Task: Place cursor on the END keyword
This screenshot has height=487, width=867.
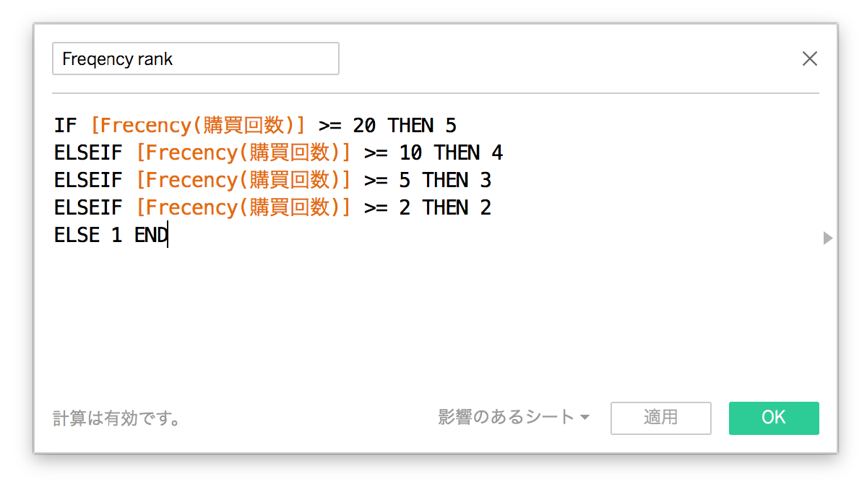Action: point(150,236)
